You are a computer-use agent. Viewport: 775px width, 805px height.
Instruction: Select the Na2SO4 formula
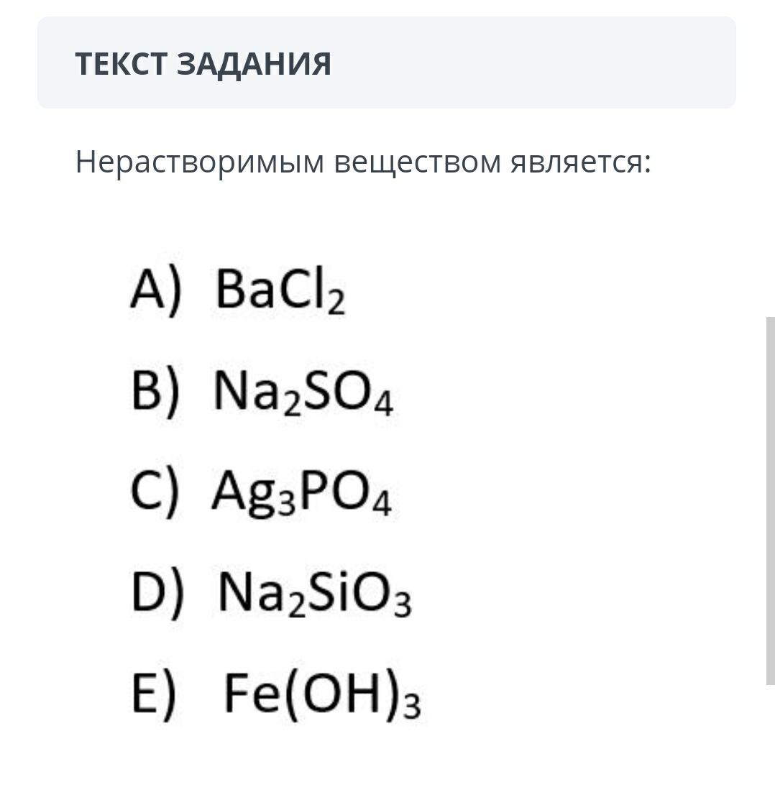303,395
